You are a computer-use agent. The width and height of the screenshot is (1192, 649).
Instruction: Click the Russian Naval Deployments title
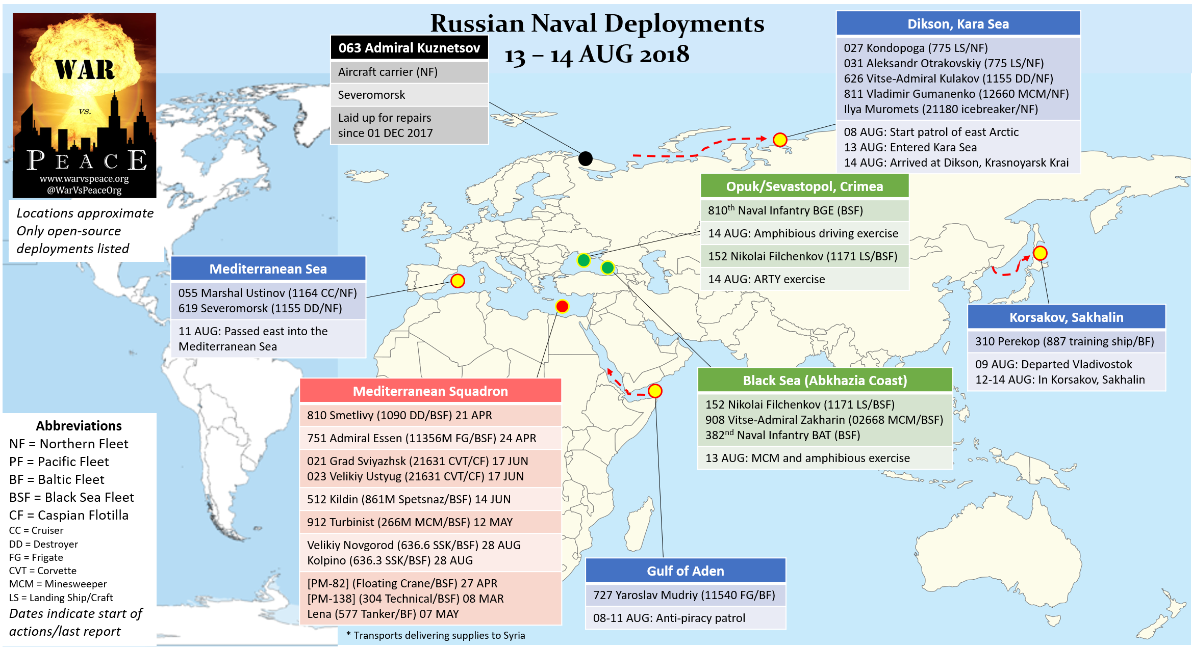(597, 23)
